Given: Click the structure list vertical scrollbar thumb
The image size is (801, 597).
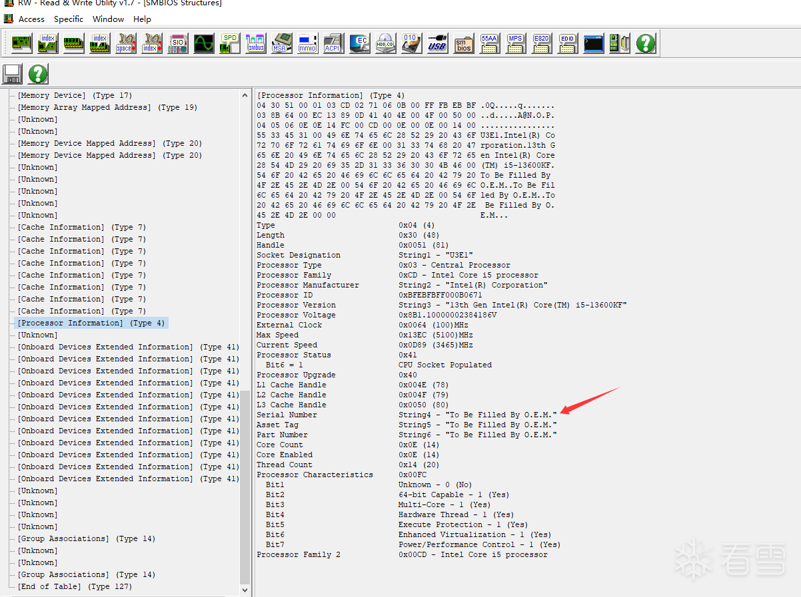Looking at the screenshot, I should point(245,487).
